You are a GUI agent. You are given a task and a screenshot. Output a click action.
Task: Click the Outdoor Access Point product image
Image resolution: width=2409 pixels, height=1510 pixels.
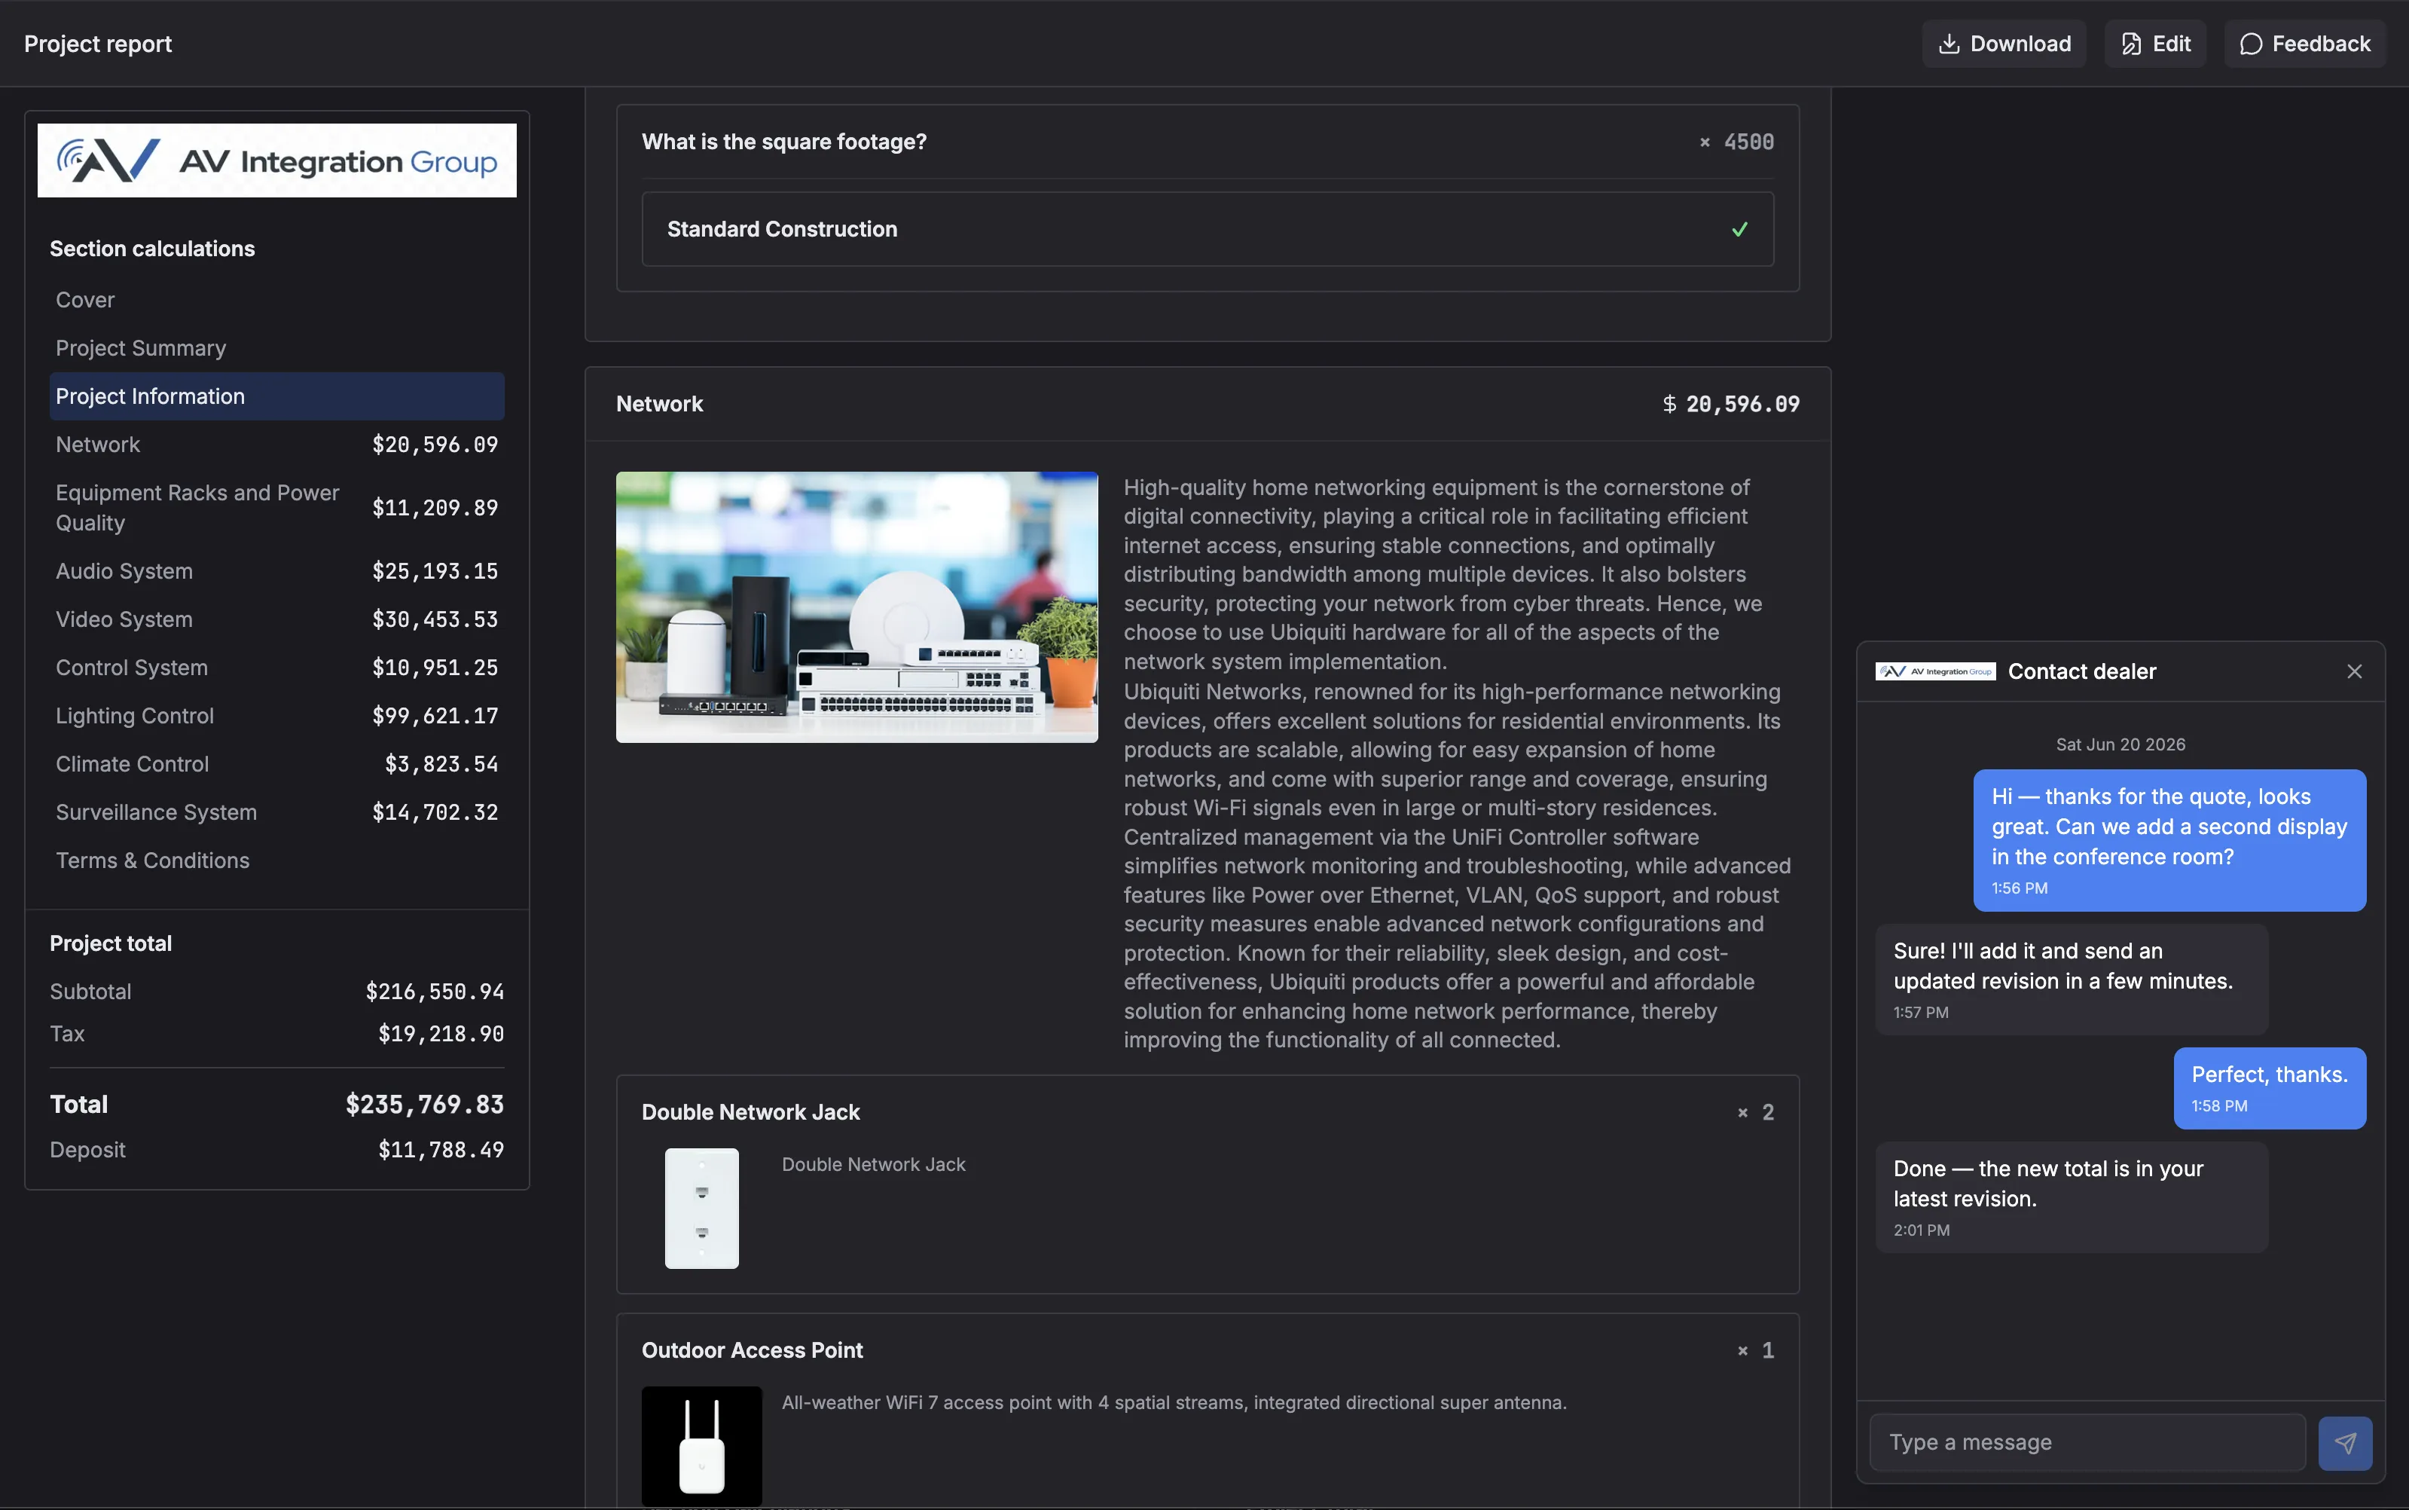click(702, 1445)
